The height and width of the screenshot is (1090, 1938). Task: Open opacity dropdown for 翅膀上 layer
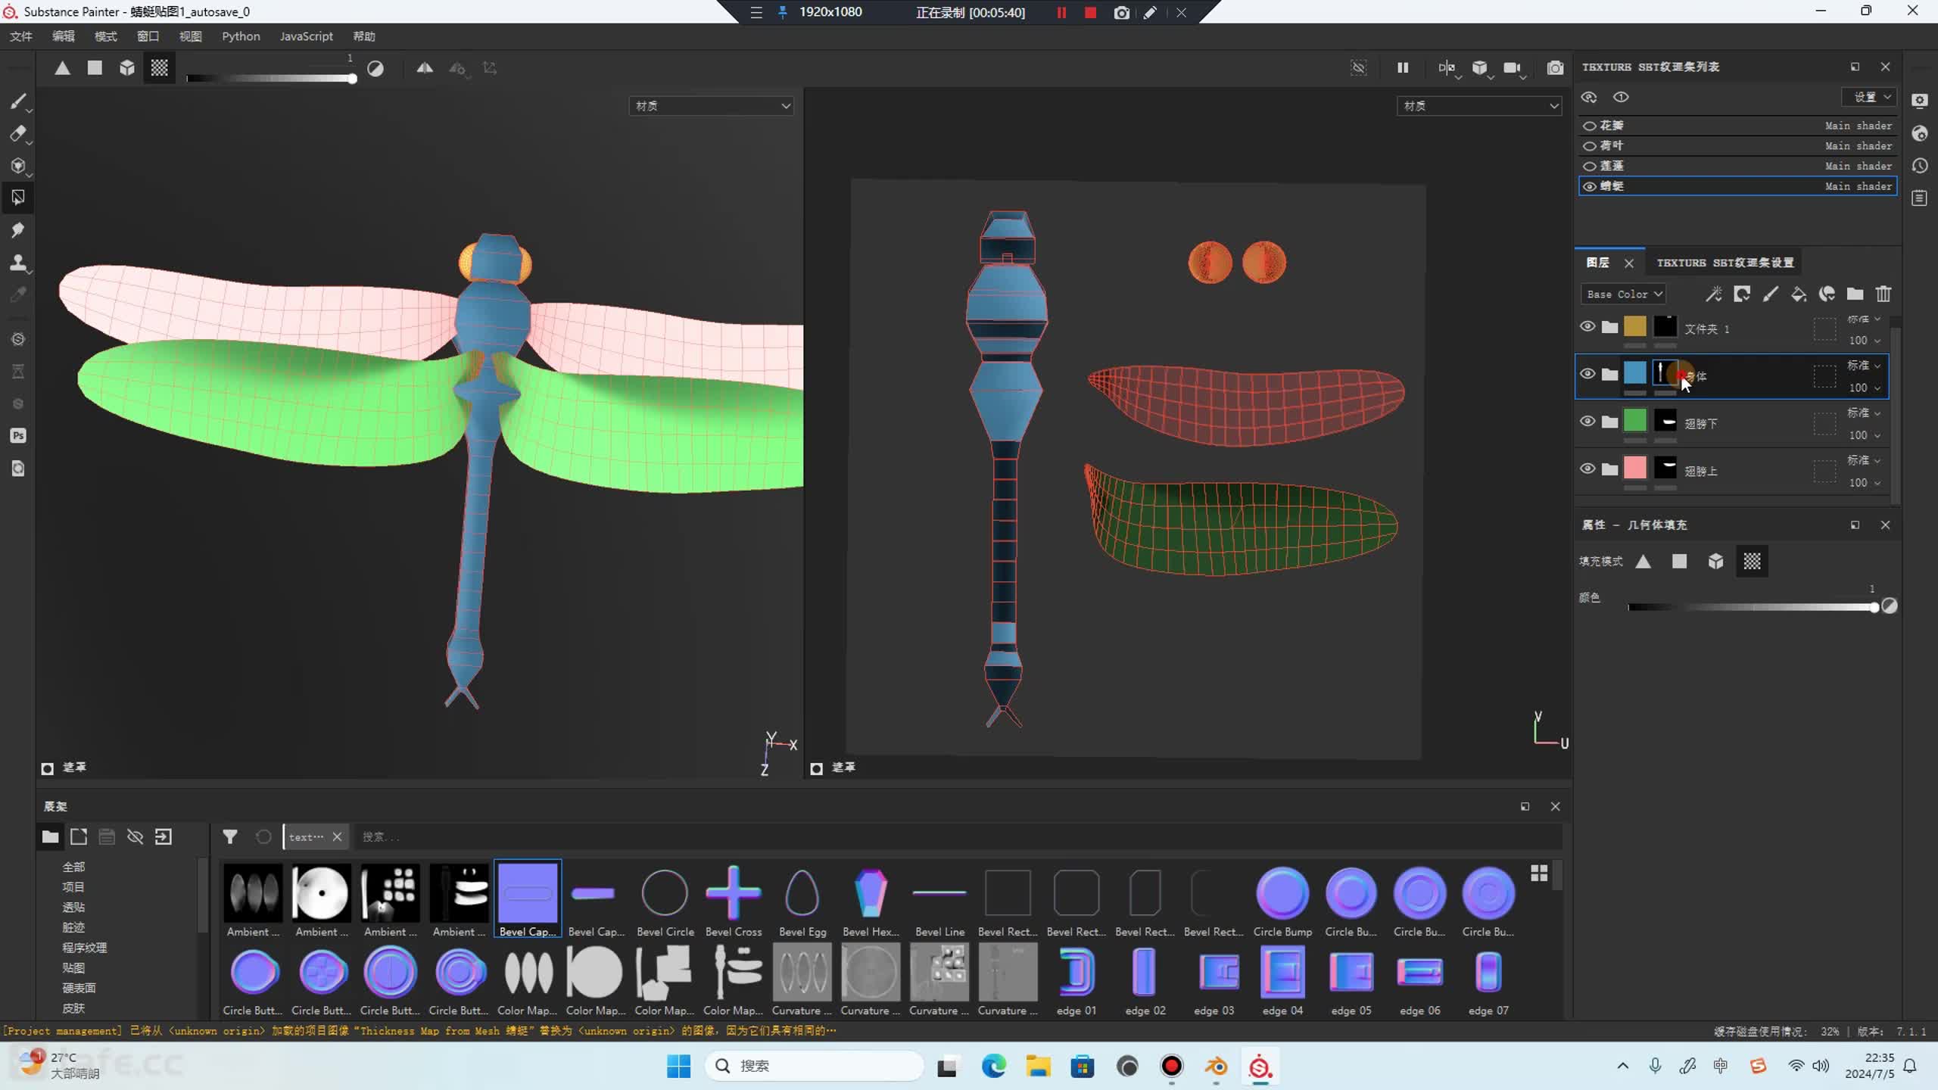[1865, 483]
